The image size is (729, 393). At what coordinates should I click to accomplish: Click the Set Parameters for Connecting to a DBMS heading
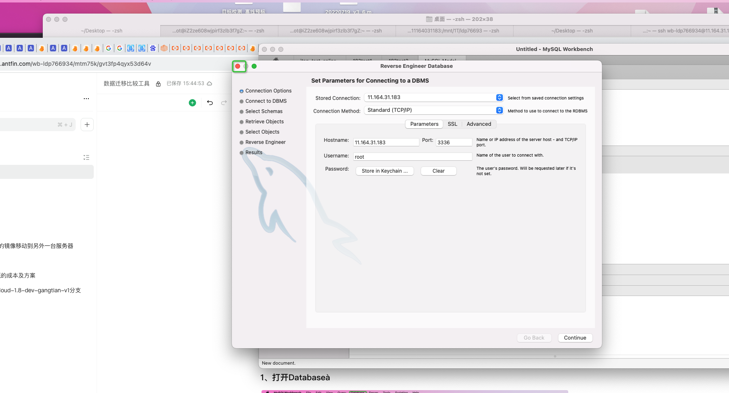pyautogui.click(x=370, y=81)
